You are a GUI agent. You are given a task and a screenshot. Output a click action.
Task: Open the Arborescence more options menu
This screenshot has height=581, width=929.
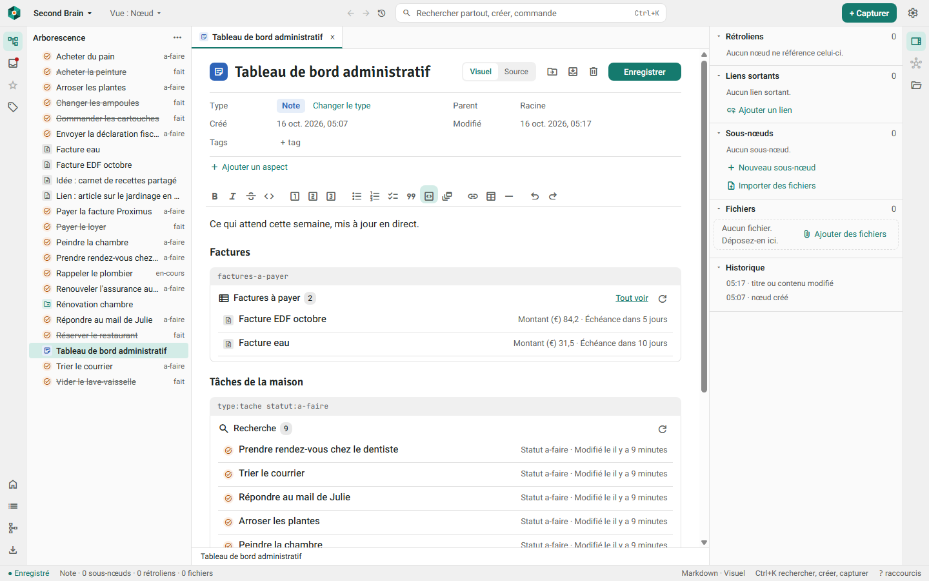pos(177,37)
